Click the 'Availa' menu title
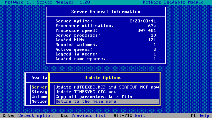Viewport: 212px width, 118px height. (x=39, y=78)
